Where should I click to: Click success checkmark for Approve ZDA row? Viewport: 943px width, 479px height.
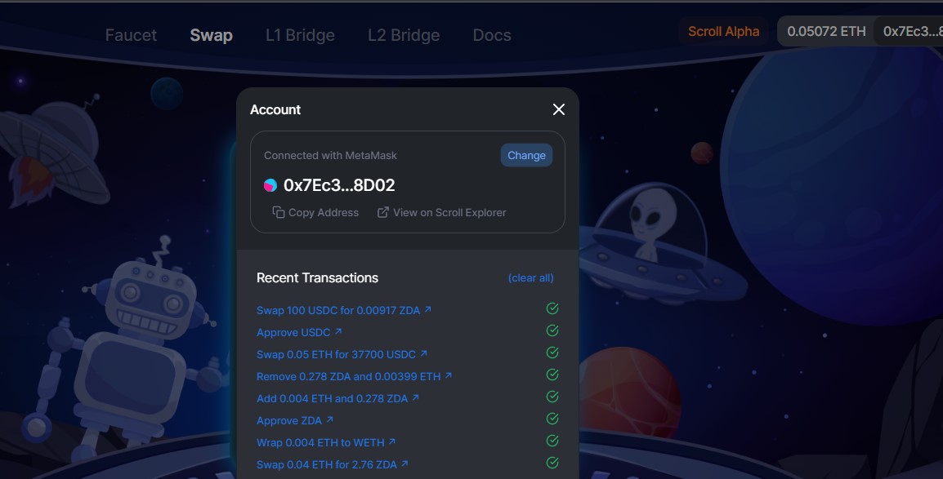(x=552, y=419)
